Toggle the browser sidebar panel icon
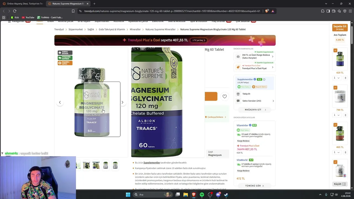The image size is (354, 199). (x=328, y=11)
